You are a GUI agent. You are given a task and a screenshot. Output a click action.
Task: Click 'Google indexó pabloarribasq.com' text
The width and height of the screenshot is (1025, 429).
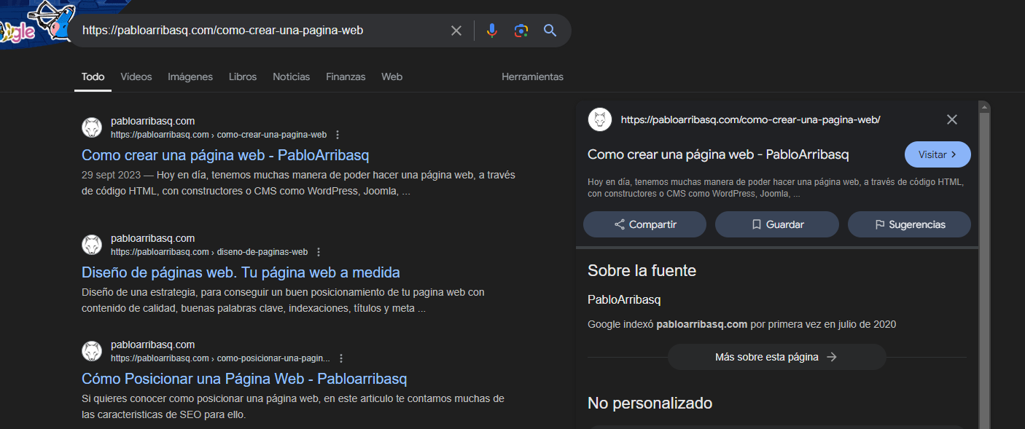pyautogui.click(x=741, y=324)
